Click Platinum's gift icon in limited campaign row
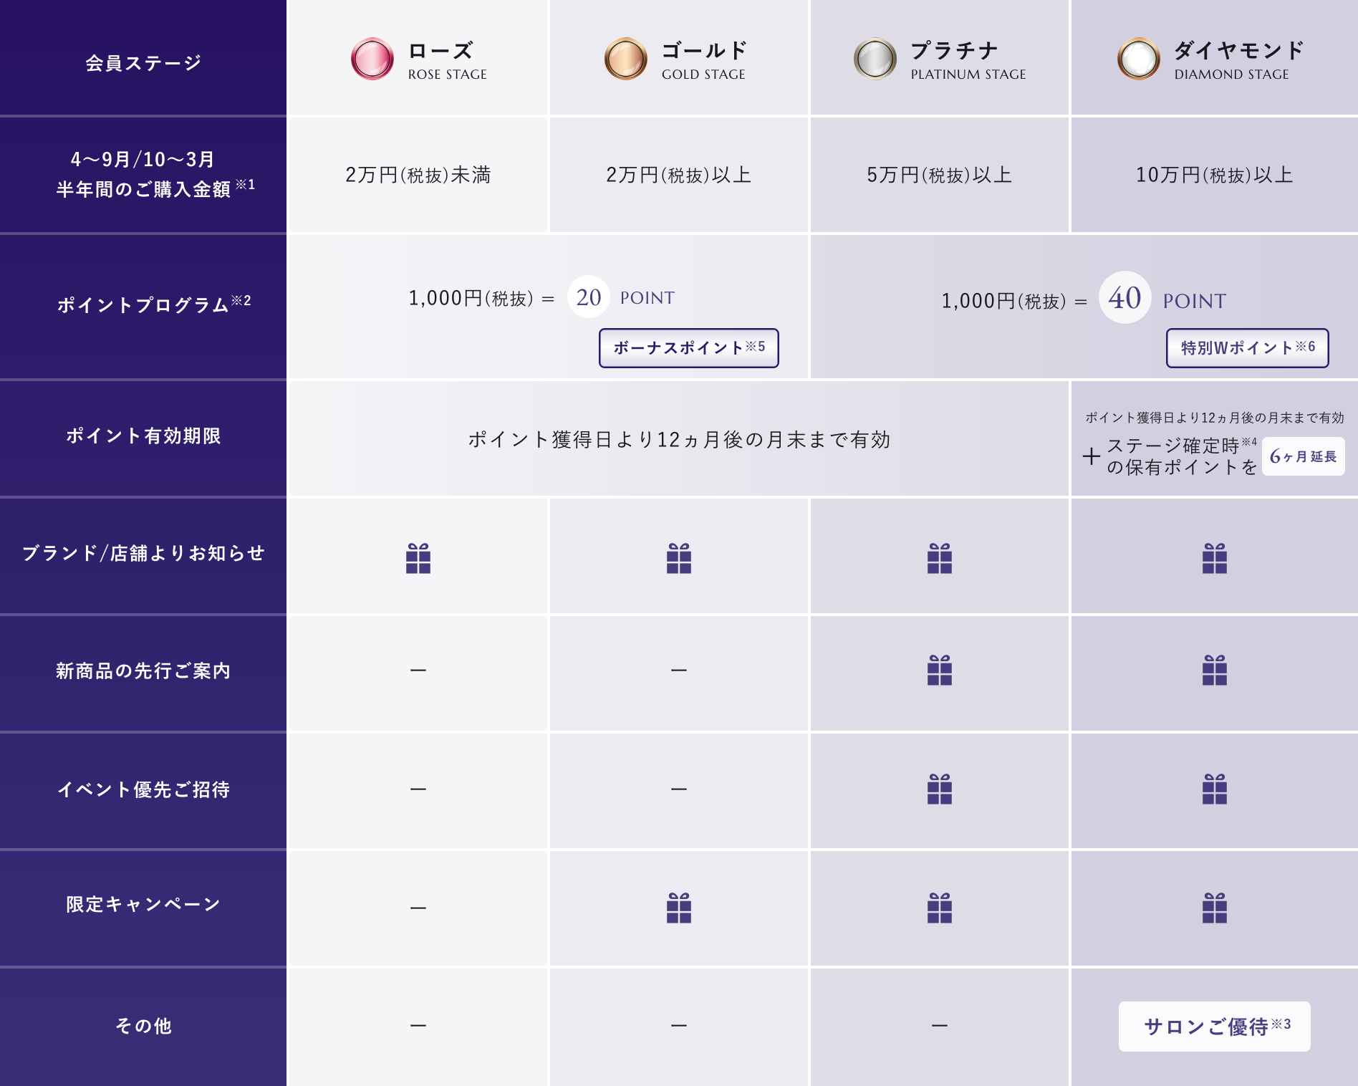The height and width of the screenshot is (1086, 1358). coord(939,908)
